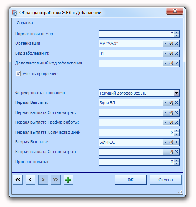Click into the Организация text field
196x207 pixels.
click(x=131, y=44)
